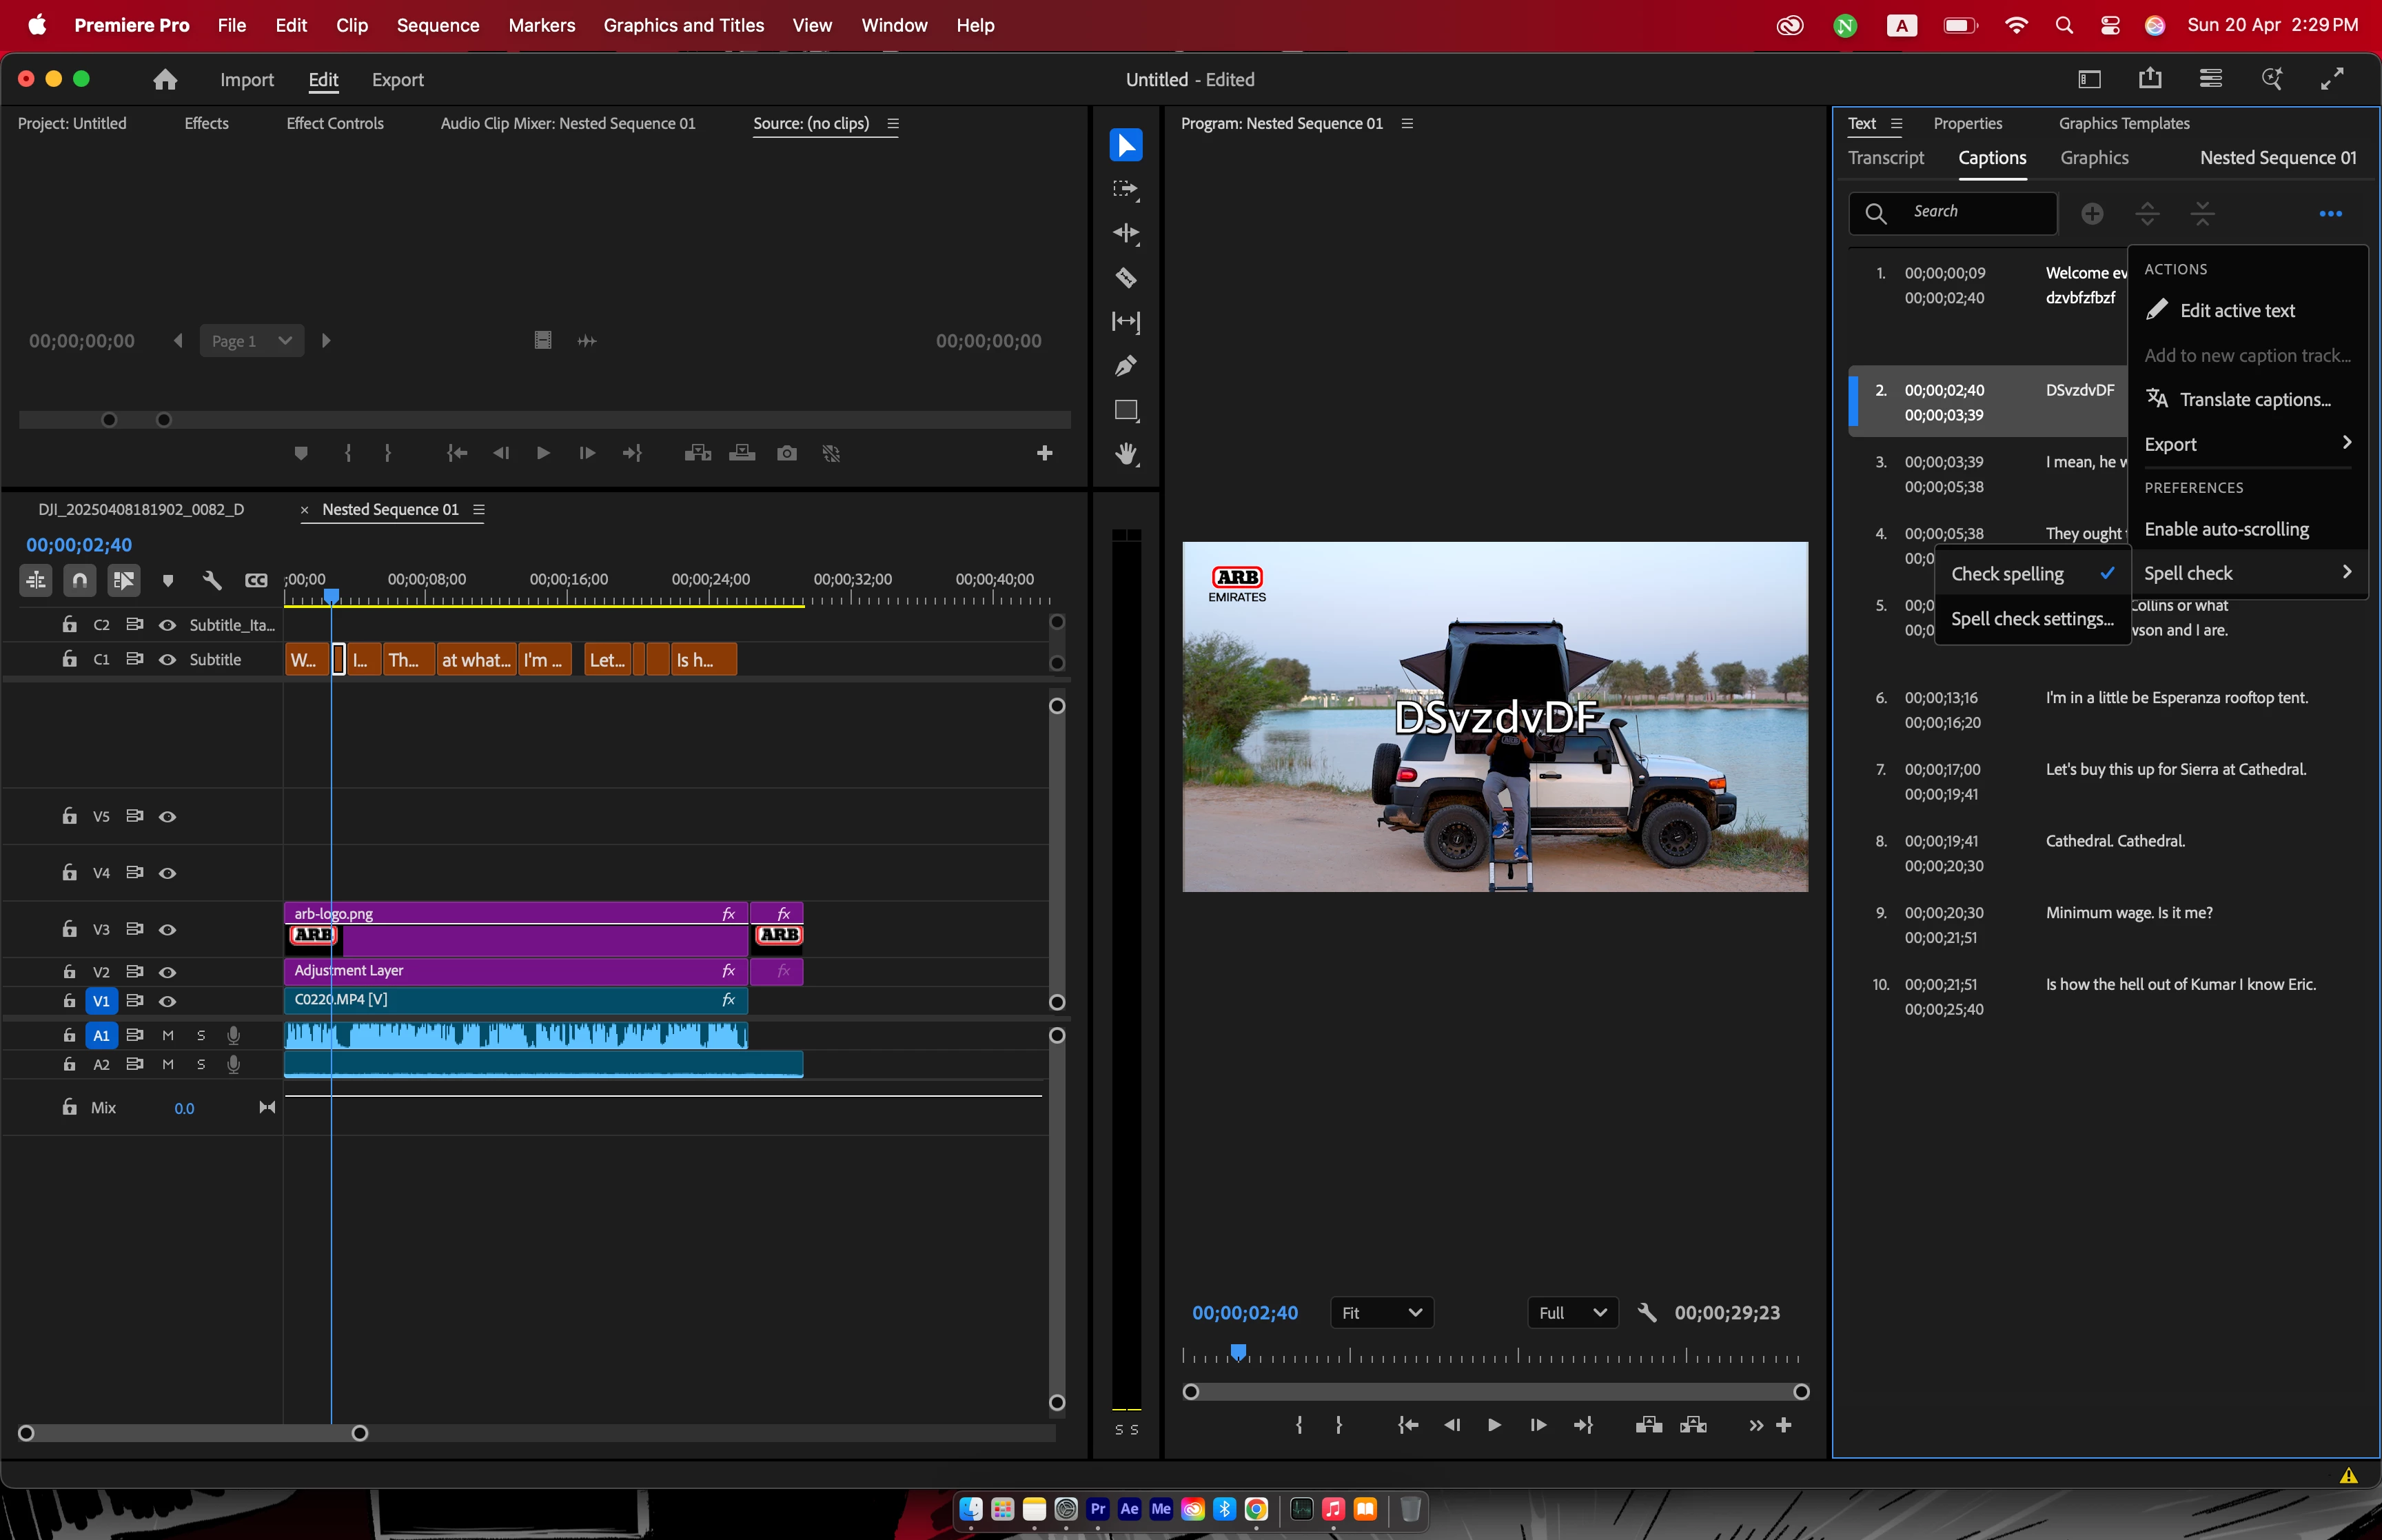Open the Sequence menu
2382x1540 pixels.
point(437,25)
